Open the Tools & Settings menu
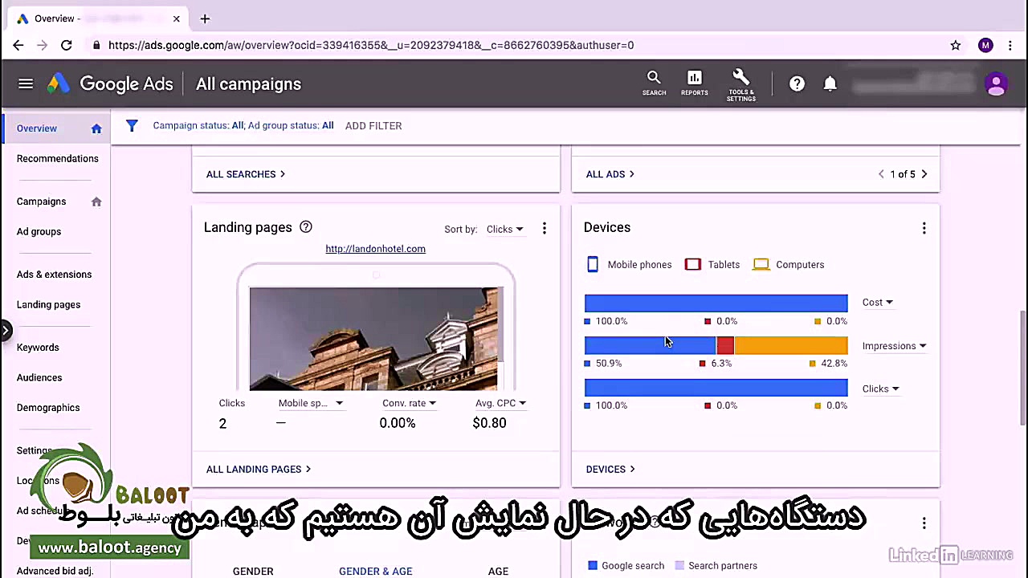Screen dimensions: 1028x578 tap(740, 83)
